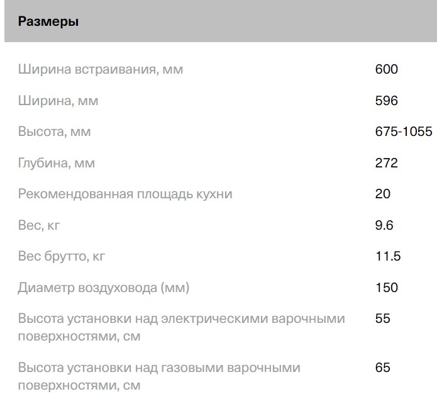Viewport: 437px width, 394px height.
Task: Select the duct diameter value 150
Action: click(x=386, y=288)
